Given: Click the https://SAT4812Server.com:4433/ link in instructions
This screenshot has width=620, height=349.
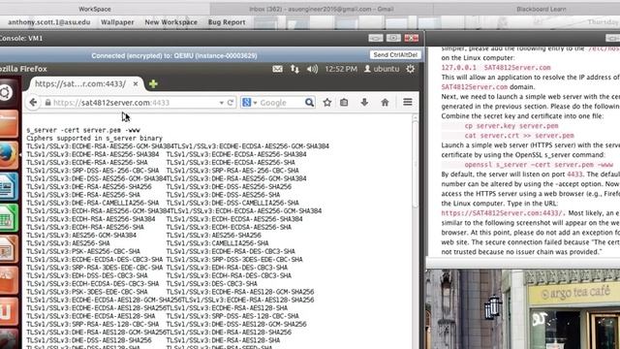Looking at the screenshot, I should [x=503, y=213].
